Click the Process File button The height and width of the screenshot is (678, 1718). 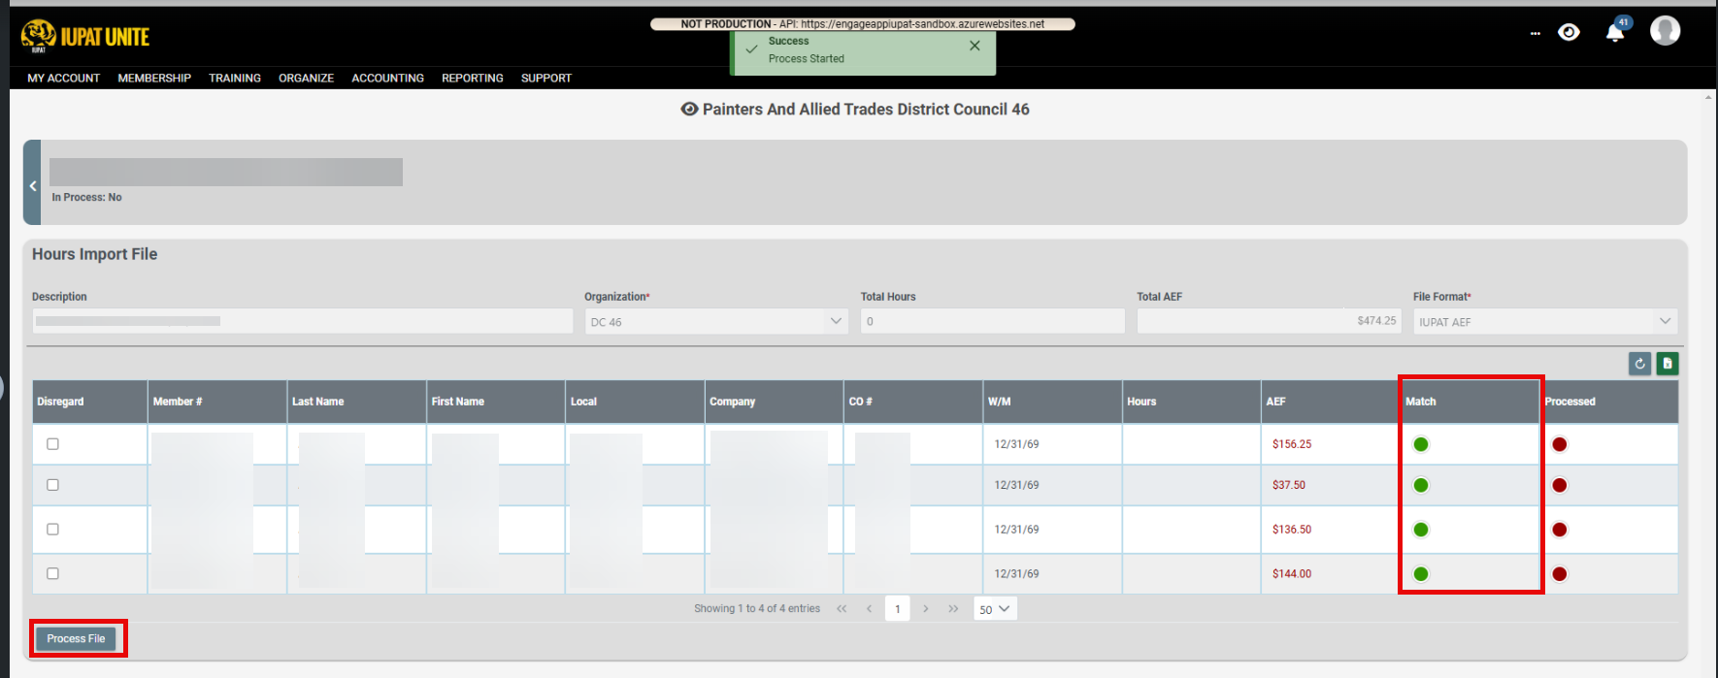76,638
